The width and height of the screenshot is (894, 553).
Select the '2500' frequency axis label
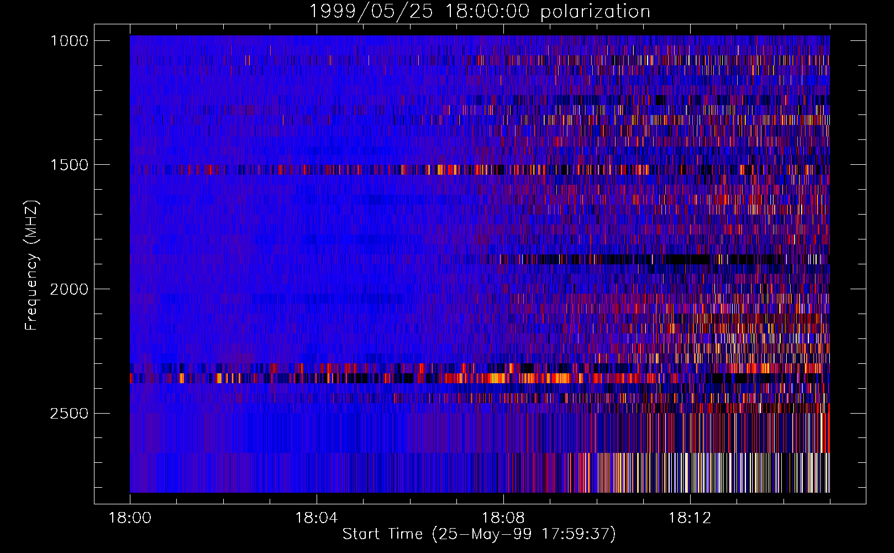[69, 414]
